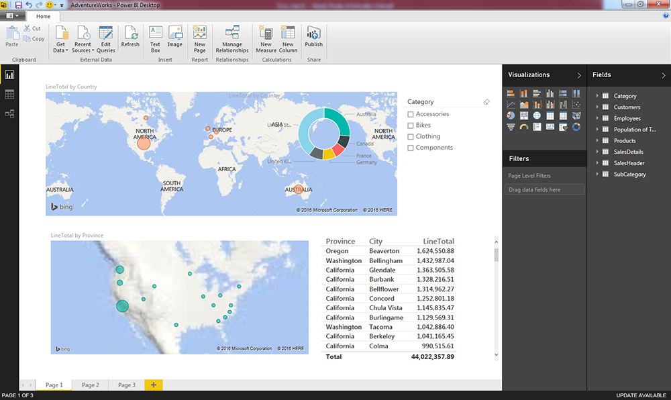The width and height of the screenshot is (671, 400).
Task: Clear Category slicer selections with eraser
Action: (x=486, y=102)
